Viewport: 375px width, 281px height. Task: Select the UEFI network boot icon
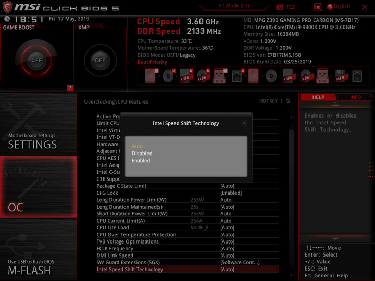click(x=238, y=76)
